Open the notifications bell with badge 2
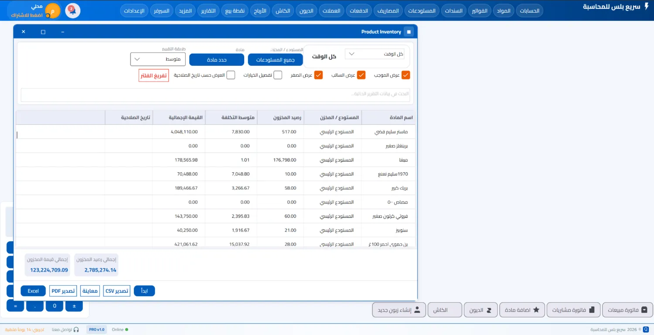 pos(73,10)
